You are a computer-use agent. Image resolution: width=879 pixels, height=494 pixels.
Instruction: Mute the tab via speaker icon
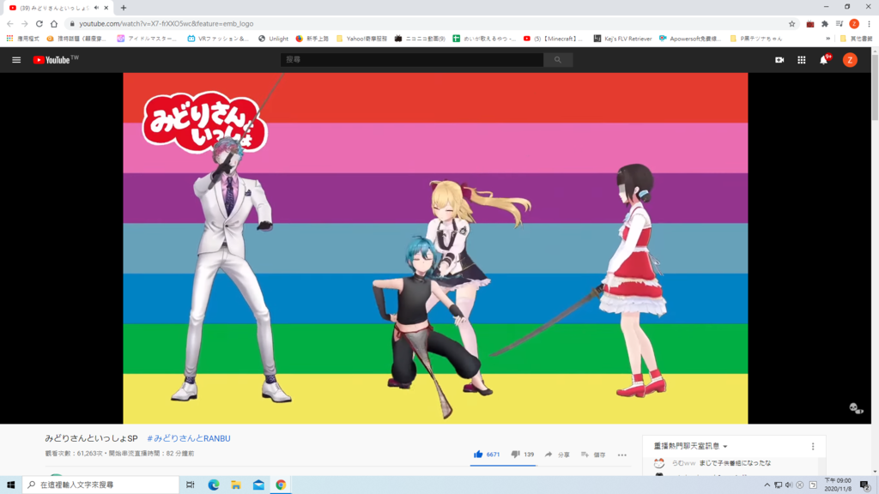click(96, 8)
